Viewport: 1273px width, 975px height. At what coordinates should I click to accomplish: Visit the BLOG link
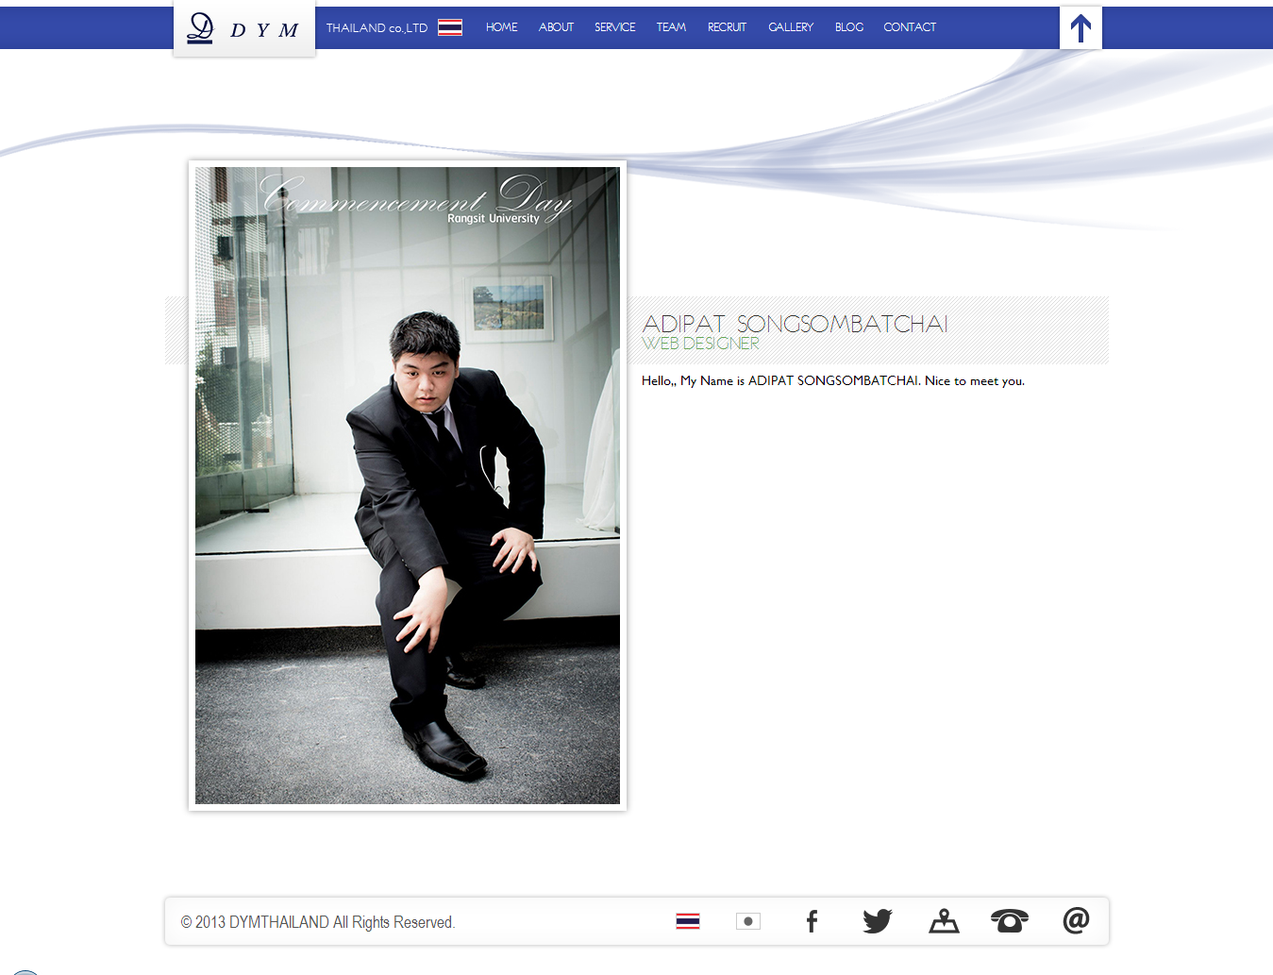[849, 27]
